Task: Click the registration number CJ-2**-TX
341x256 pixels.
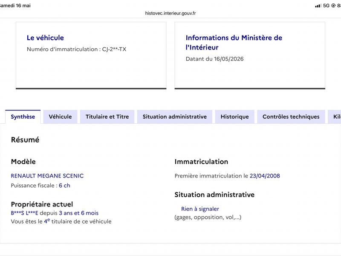Action: (114, 49)
